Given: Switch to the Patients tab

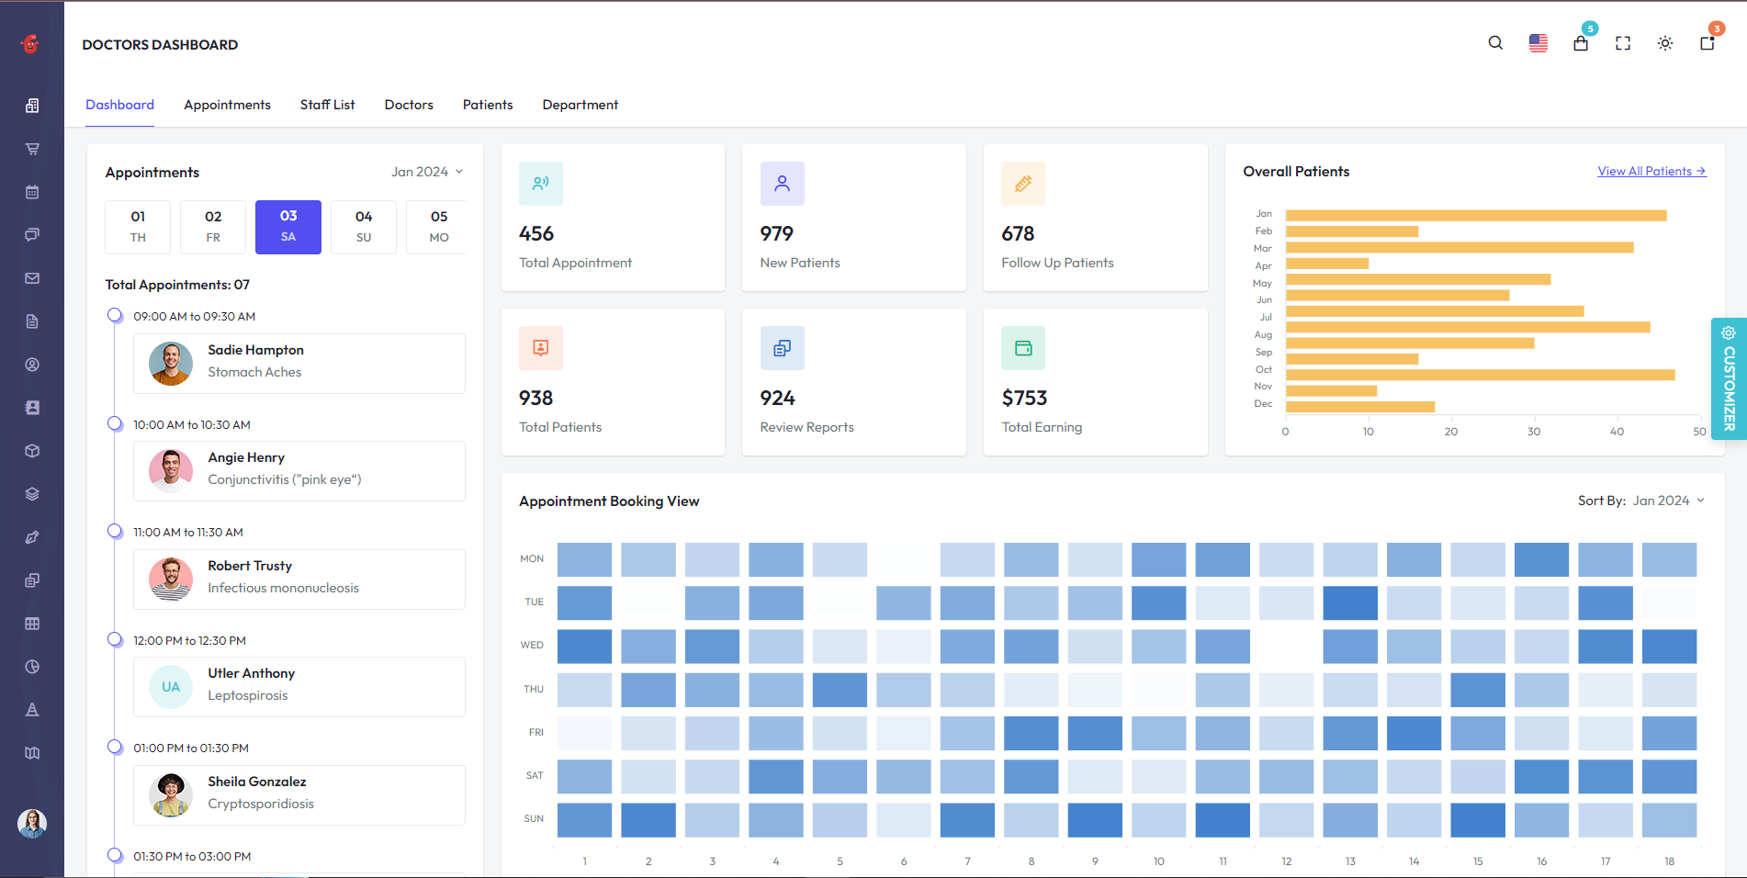Looking at the screenshot, I should click(x=488, y=105).
